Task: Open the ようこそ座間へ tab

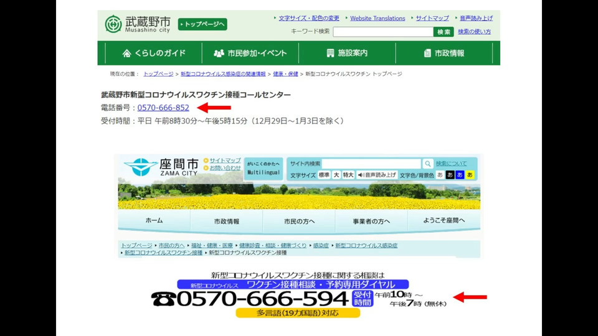Action: click(x=444, y=220)
